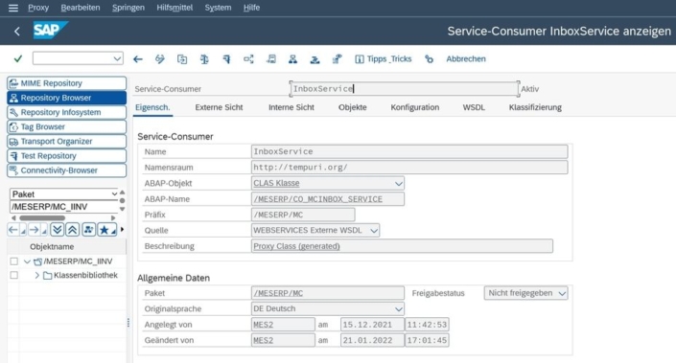The height and width of the screenshot is (363, 676).
Task: Open Connectivity-Browser
Action: 67,170
